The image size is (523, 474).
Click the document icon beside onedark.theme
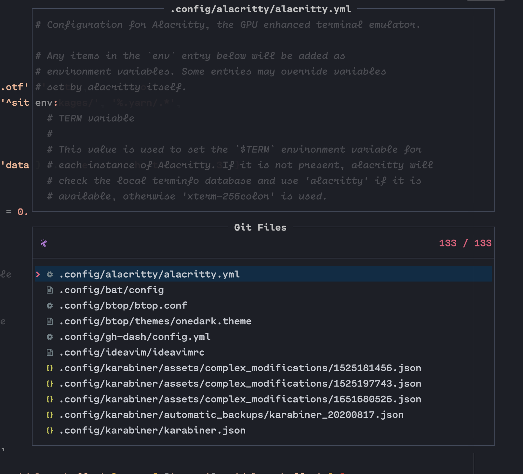point(49,321)
